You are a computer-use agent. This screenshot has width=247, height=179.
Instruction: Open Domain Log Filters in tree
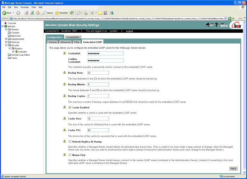click(x=20, y=55)
